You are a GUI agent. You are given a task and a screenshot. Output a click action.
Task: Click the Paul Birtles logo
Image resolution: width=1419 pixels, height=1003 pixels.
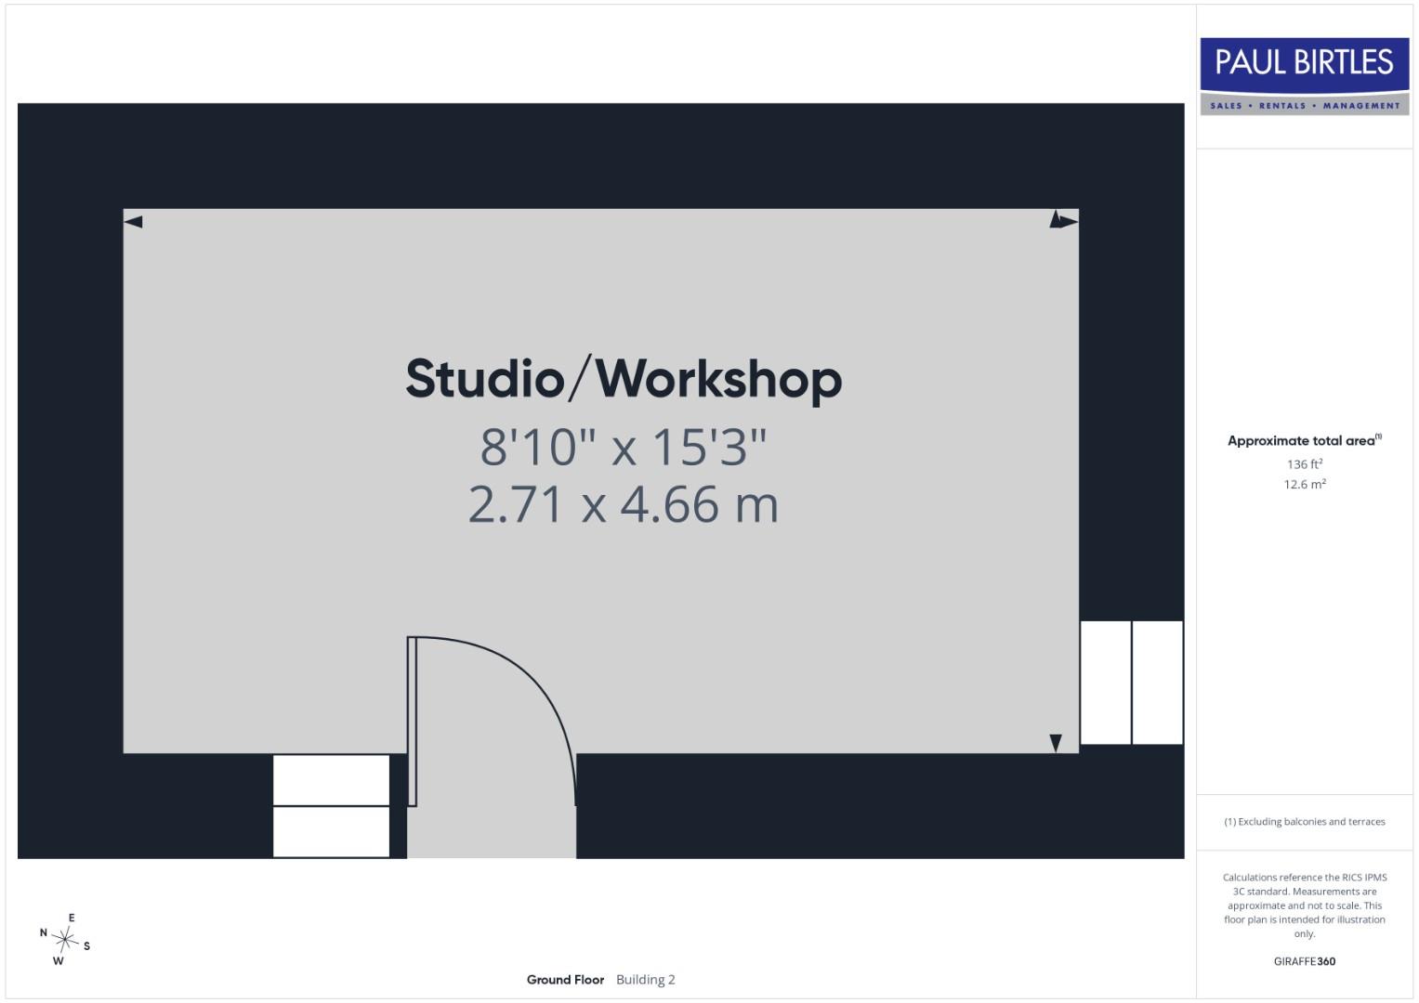1304,76
